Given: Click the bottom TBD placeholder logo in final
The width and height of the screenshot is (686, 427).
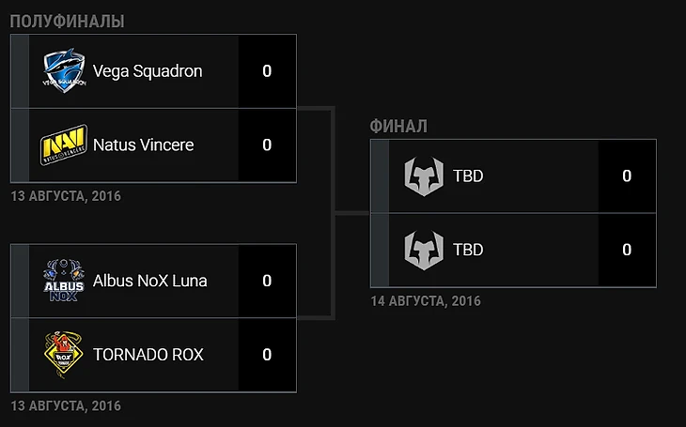Looking at the screenshot, I should click(424, 250).
